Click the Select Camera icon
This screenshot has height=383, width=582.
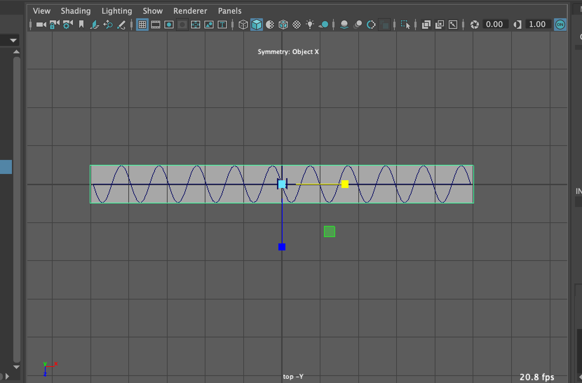coord(41,25)
